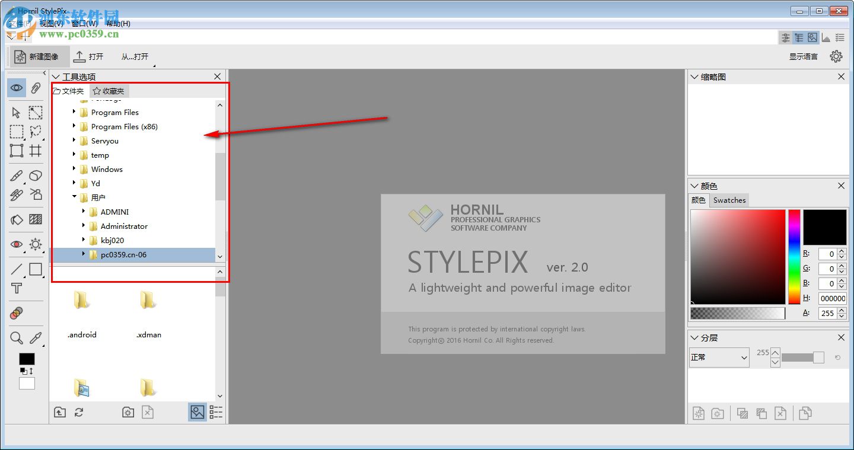Screen dimensions: 854x450
Task: Expand the kbj020 folder arrow
Action: (x=84, y=240)
